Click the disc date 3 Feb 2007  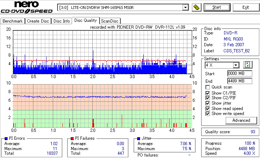(x=234, y=45)
